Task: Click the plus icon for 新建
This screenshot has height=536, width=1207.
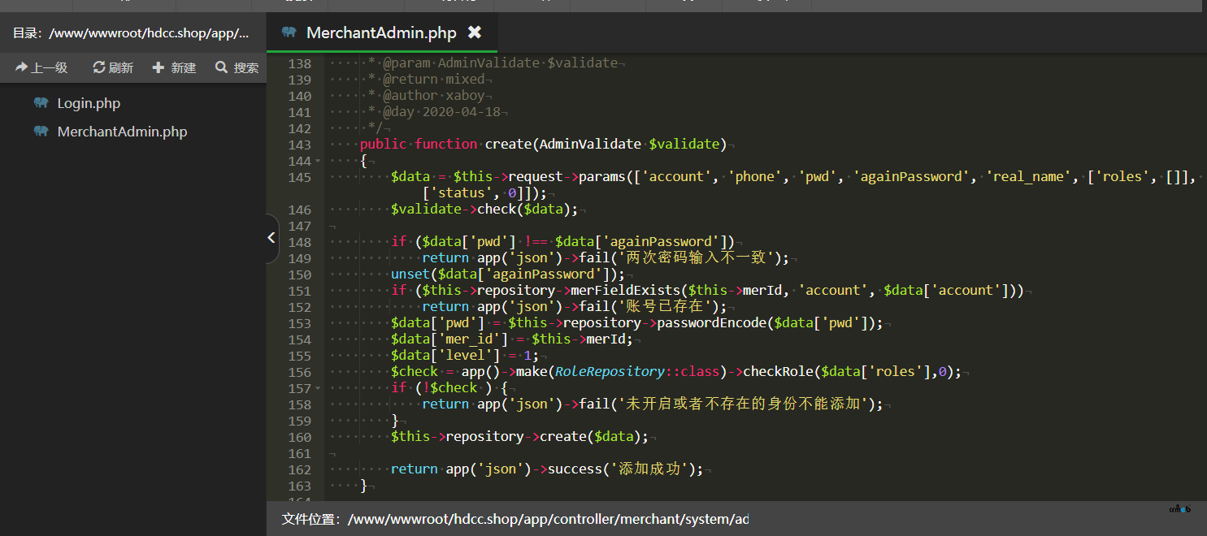Action: coord(158,67)
